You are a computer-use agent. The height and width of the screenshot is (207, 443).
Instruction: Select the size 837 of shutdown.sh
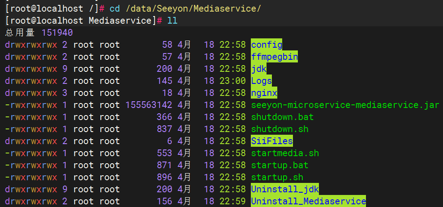click(164, 129)
